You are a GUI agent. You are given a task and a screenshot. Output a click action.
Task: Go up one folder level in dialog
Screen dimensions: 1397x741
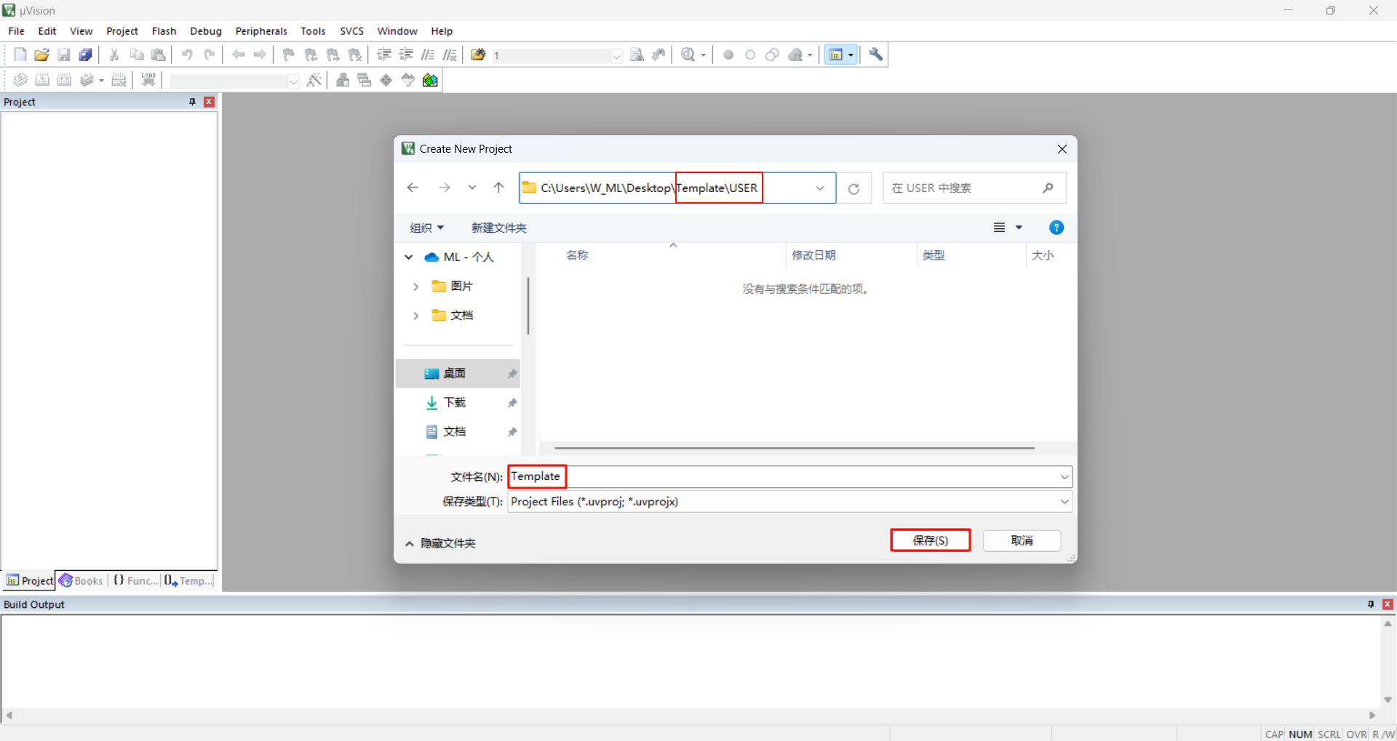(x=498, y=188)
